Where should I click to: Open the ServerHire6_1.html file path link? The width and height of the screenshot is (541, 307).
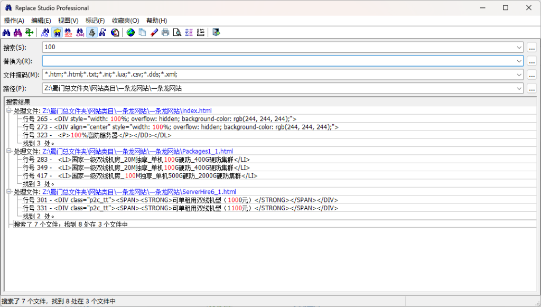click(139, 192)
